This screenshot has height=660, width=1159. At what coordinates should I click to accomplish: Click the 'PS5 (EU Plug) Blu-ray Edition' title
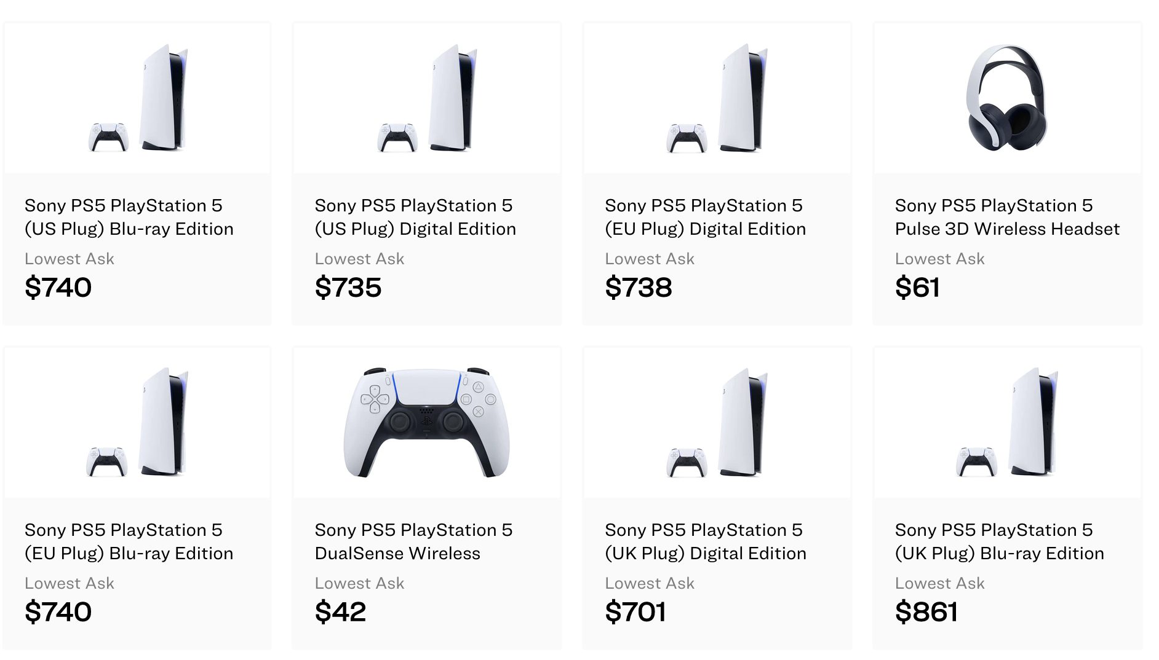coord(129,541)
